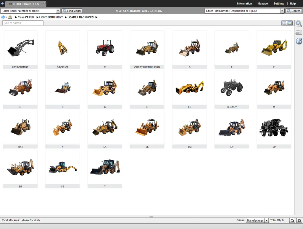The image size is (303, 229).
Task: Click the Type to narrow filter field
Action: pos(23,23)
